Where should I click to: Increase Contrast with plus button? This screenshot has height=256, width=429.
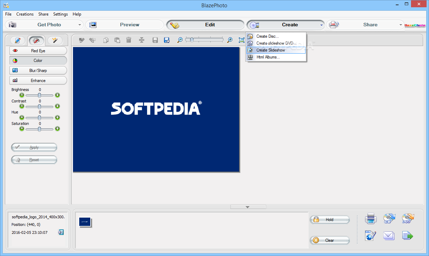[57, 106]
